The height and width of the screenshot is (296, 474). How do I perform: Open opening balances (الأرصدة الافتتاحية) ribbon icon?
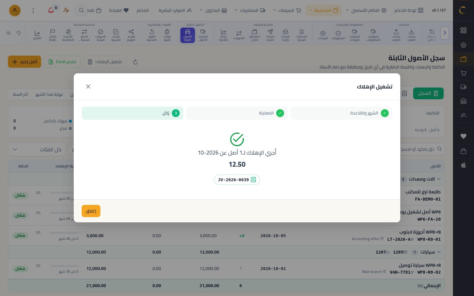pos(68,35)
